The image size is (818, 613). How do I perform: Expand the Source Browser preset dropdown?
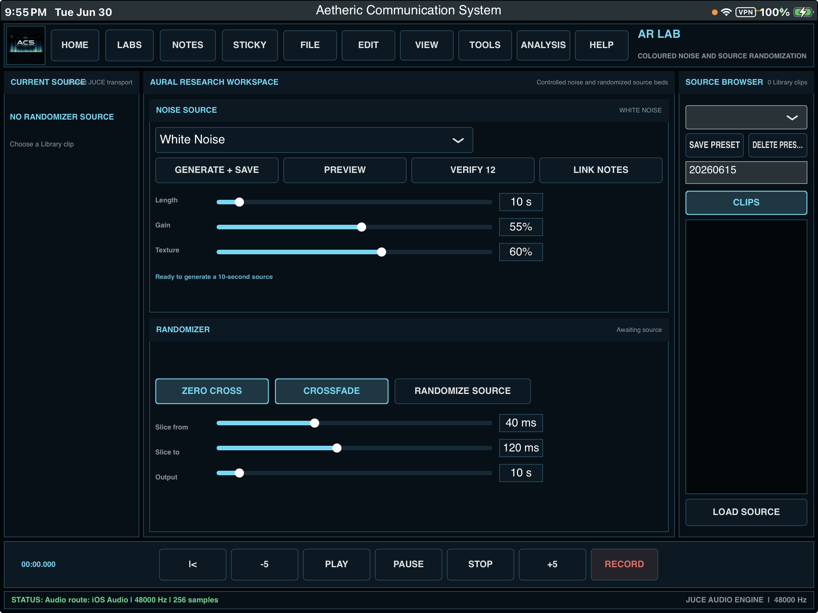tap(746, 117)
